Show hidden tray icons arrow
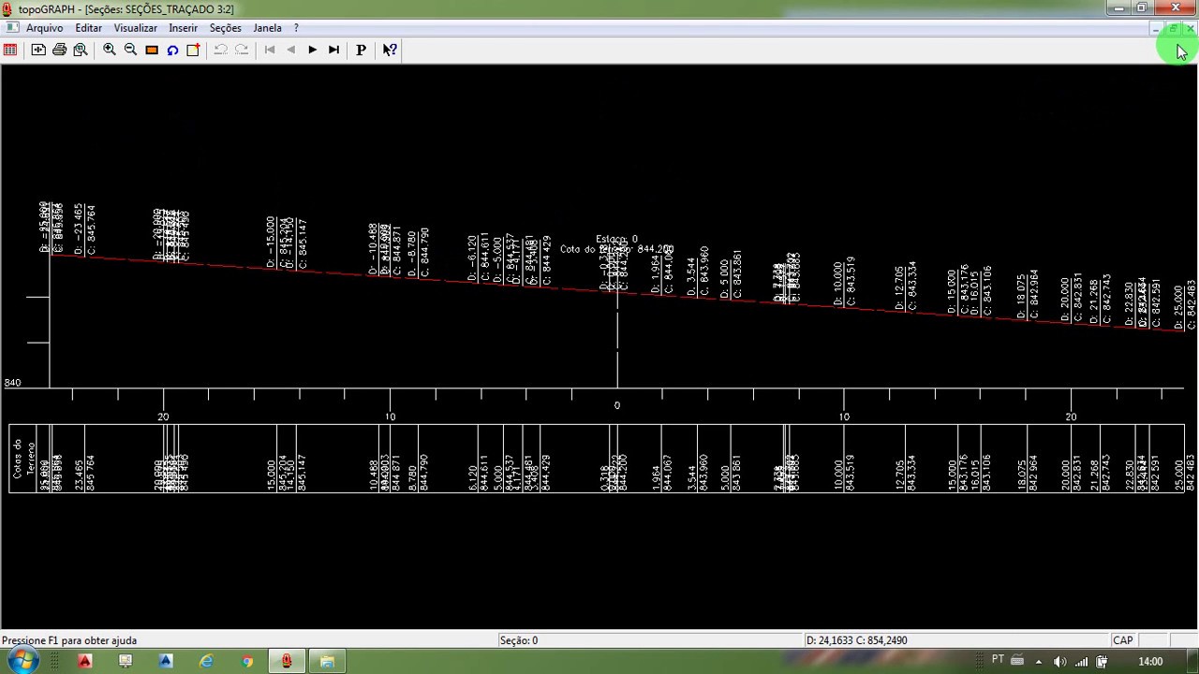Image resolution: width=1199 pixels, height=674 pixels. click(x=1038, y=662)
